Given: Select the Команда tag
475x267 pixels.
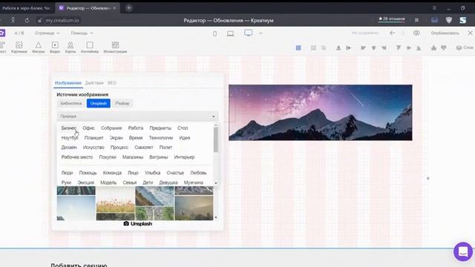Looking at the screenshot, I should pyautogui.click(x=112, y=173).
